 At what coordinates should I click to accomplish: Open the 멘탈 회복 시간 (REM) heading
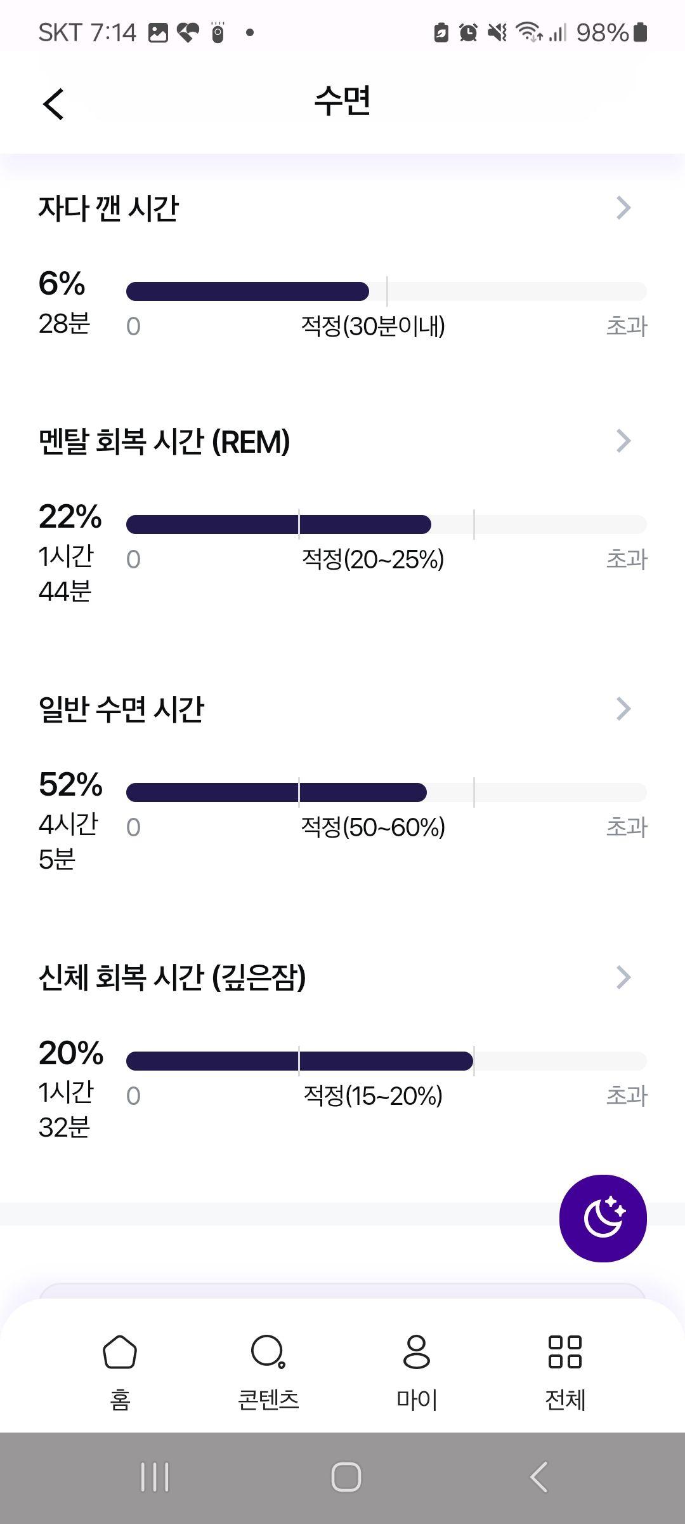pyautogui.click(x=164, y=441)
